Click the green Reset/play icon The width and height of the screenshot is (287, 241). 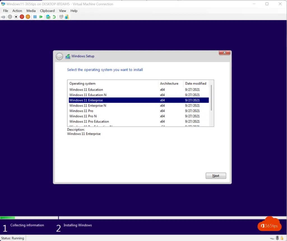point(41,17)
